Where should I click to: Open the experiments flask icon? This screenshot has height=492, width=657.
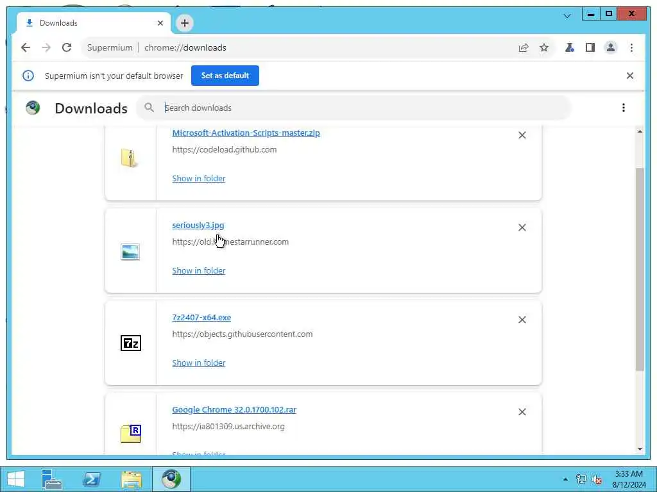(x=570, y=47)
